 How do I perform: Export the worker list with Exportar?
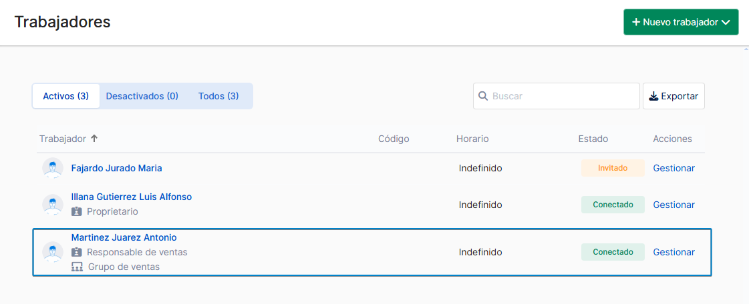pyautogui.click(x=673, y=96)
